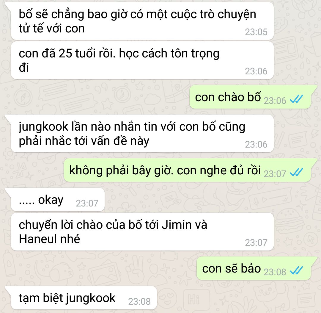
Task: Tap the 23:08 timestamp on 'tạm biệt jungkook'
Action: (139, 301)
